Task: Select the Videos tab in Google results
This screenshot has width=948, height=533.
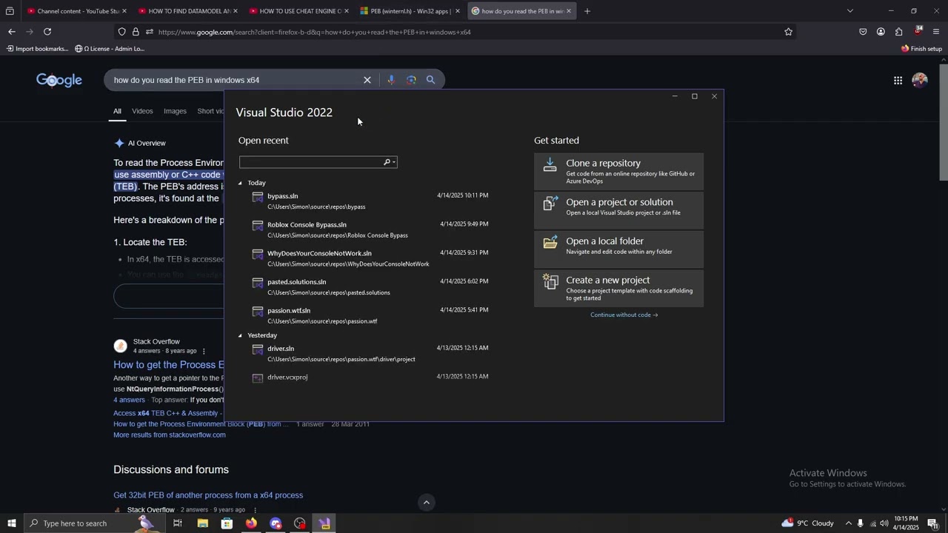Action: point(142,111)
